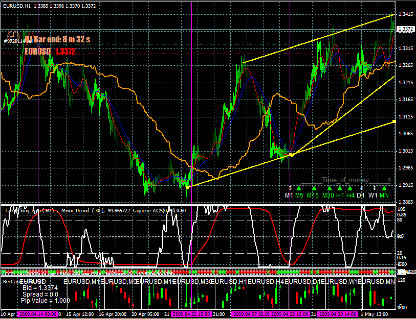416x319 pixels.
Task: Select the MN timeframe label
Action: [x=384, y=195]
